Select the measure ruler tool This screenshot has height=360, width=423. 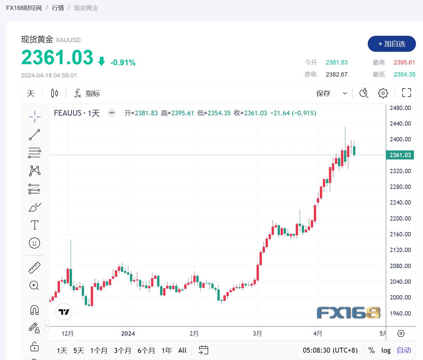point(34,267)
